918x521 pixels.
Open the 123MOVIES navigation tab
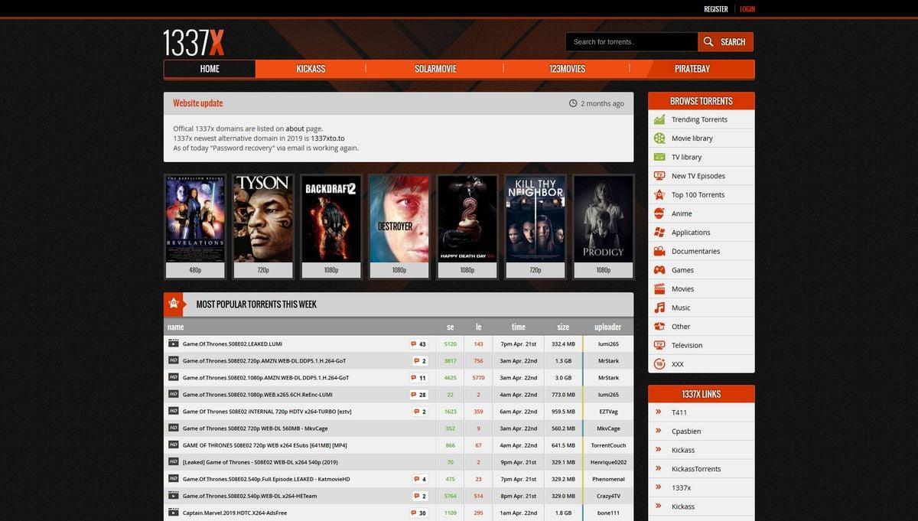point(567,69)
